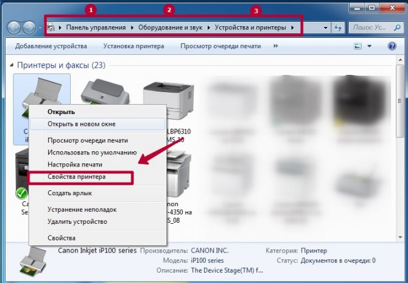Open the address bar history dropdown
The height and width of the screenshot is (283, 408).
(325, 27)
